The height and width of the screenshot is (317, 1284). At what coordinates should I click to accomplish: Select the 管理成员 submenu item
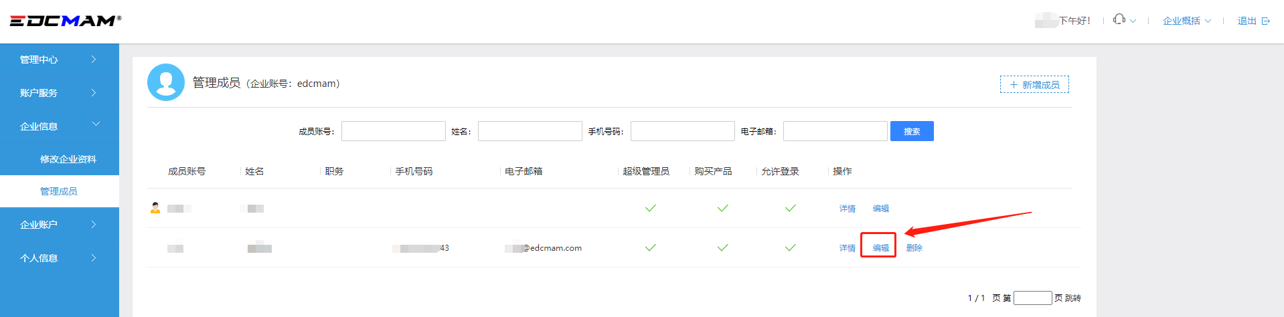(59, 191)
